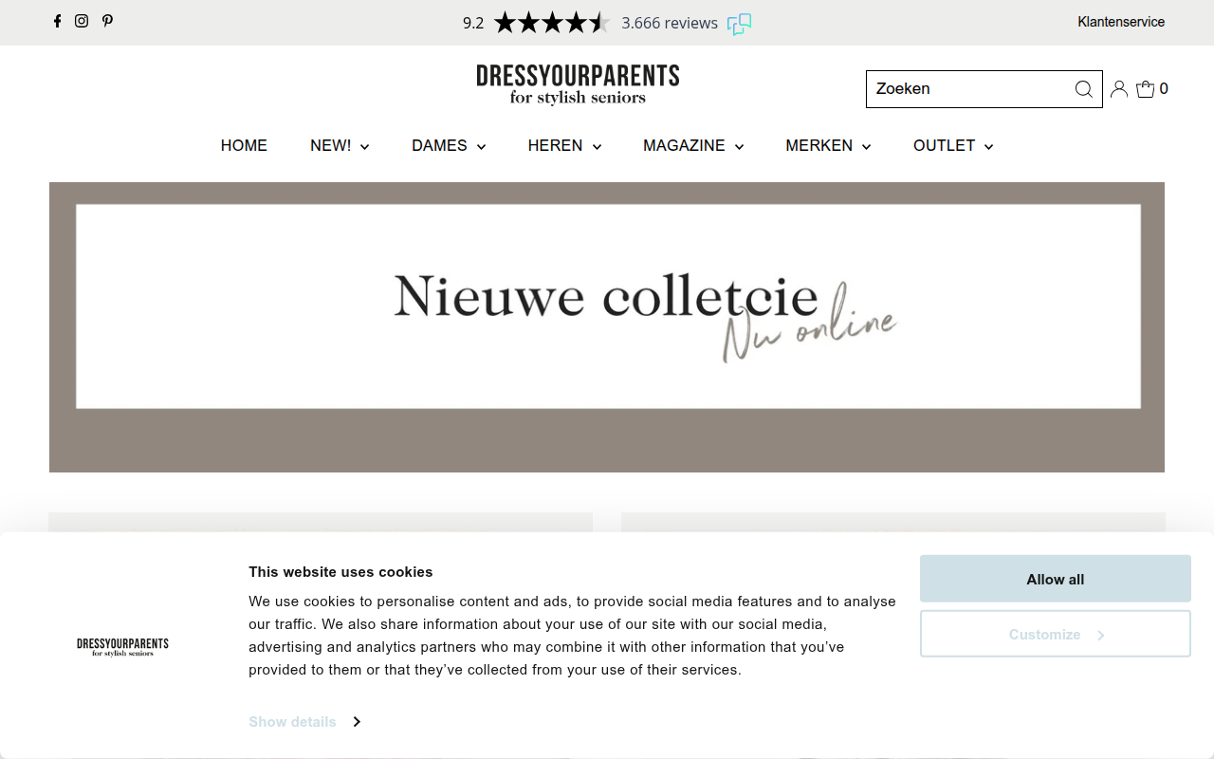Screen dimensions: 1214x759
Task: Click the DRESSYOURPARENTS header logo
Action: click(578, 84)
